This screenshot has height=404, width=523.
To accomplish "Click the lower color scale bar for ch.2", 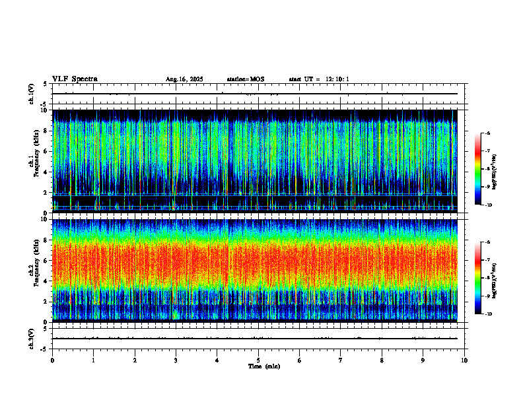I will [477, 278].
